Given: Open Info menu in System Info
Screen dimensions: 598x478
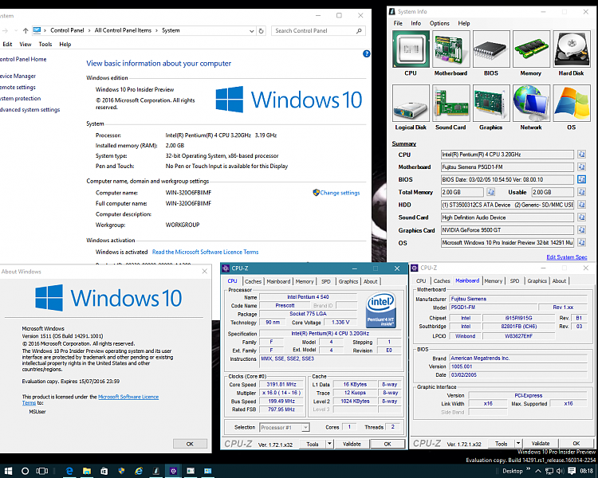Looking at the screenshot, I should click(x=415, y=23).
